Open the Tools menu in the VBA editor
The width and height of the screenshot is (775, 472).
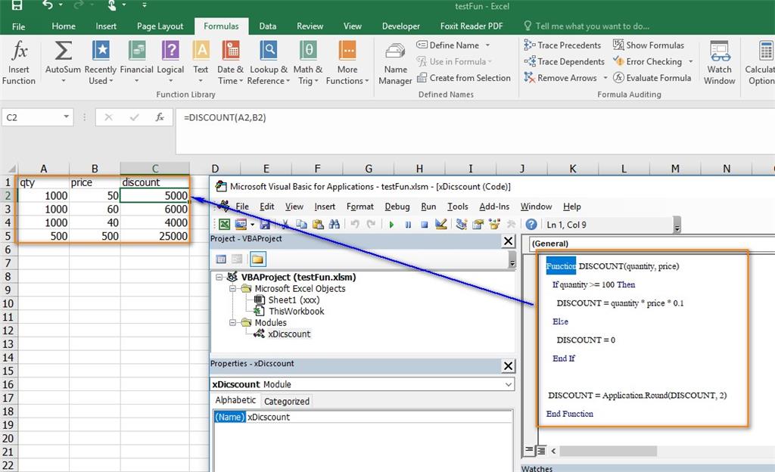tap(458, 206)
